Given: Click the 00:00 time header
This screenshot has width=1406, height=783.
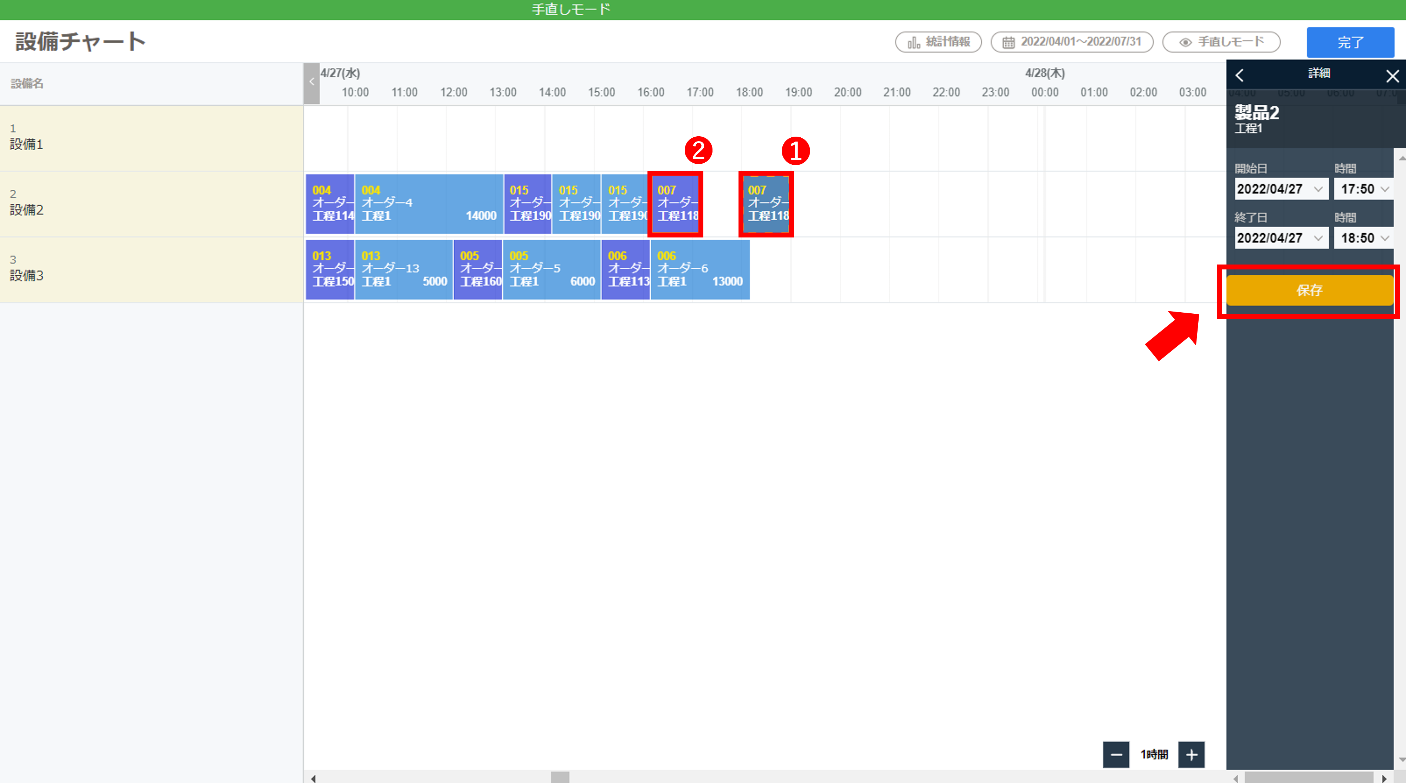Looking at the screenshot, I should [1045, 92].
